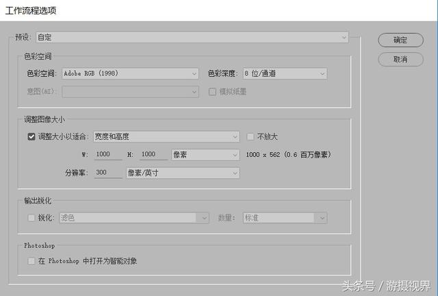The image size is (438, 296).
Task: Open the 预设 dropdown showing 自定
Action: [x=192, y=37]
